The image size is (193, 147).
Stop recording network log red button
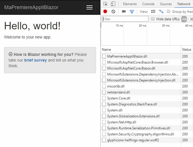pos(105,11)
